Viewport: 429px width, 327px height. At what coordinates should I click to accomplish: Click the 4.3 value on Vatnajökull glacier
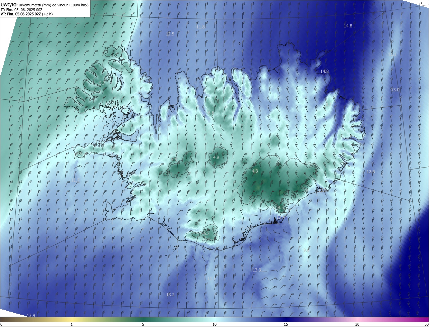click(x=255, y=171)
